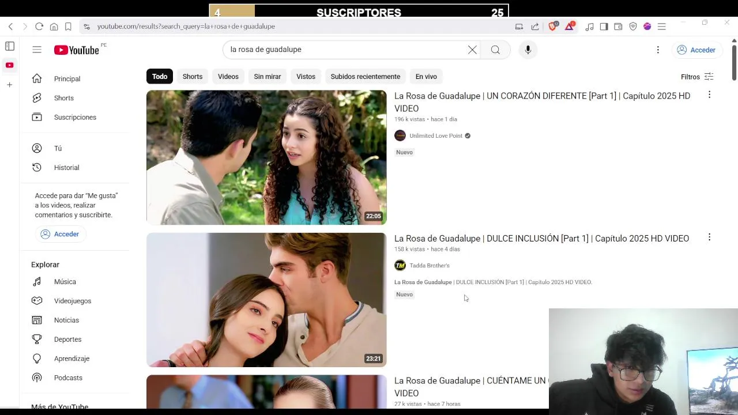738x415 pixels.
Task: Open CUÉNTAME UN video title
Action: coord(471,387)
